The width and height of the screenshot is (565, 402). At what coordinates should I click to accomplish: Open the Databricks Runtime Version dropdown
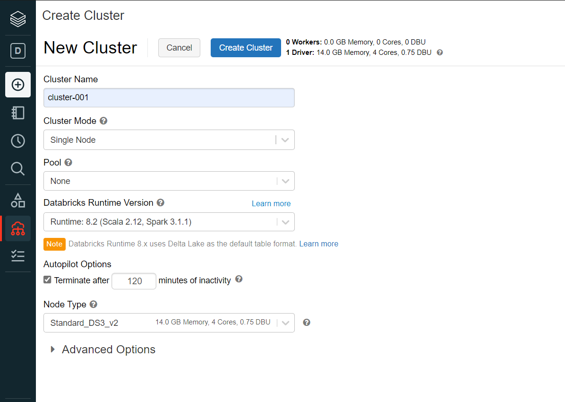tap(169, 221)
